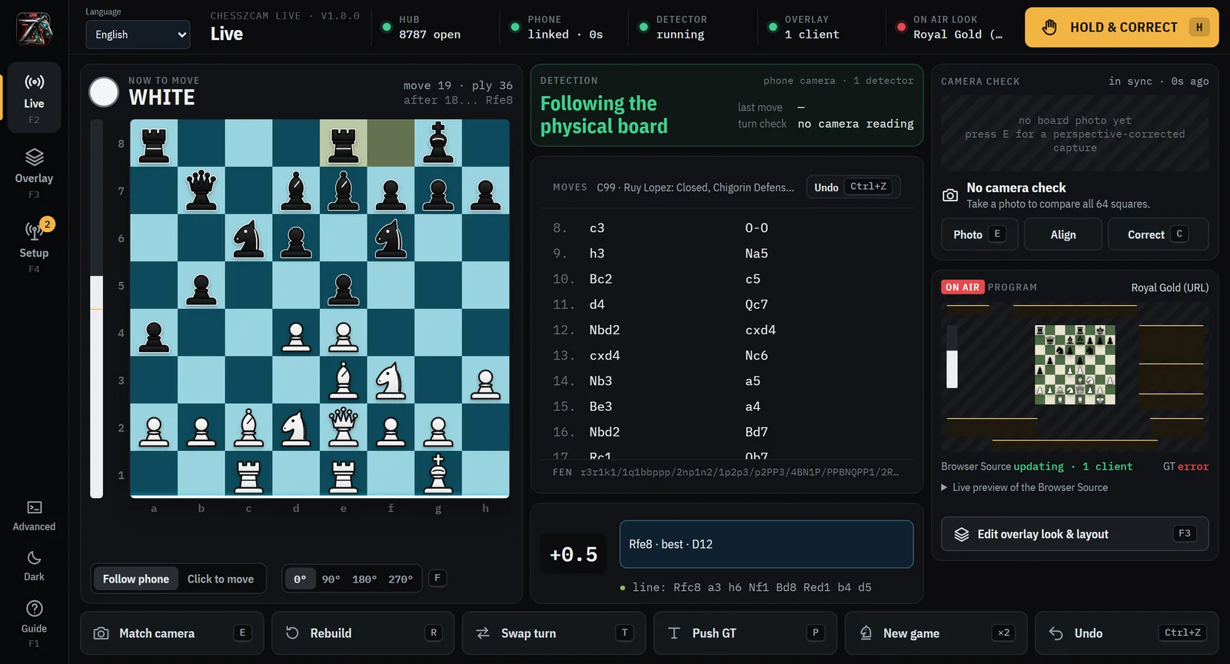Open the Live view in sidebar
The height and width of the screenshot is (664, 1230).
34,98
